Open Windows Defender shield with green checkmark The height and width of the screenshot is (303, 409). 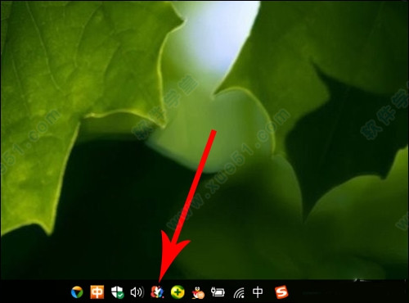tap(118, 292)
